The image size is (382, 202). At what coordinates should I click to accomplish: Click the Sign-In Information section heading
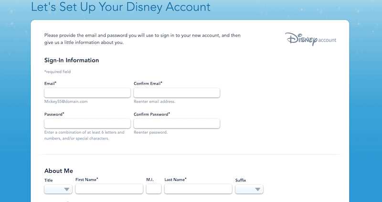72,60
